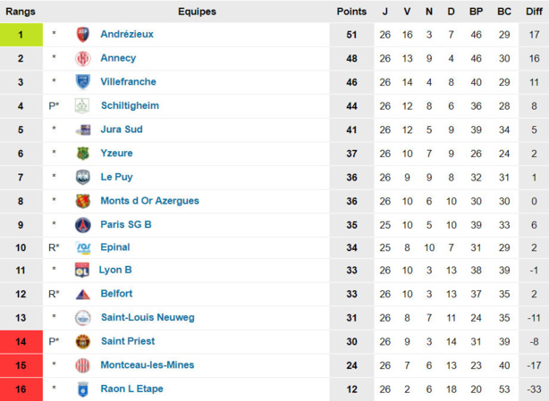Click the Raon L Etape badge
The image size is (549, 401).
83,388
